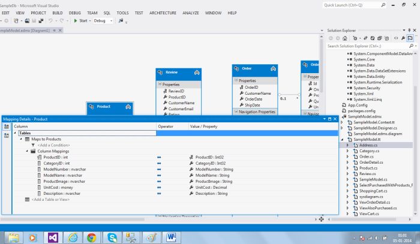Collapse the Properties section of the Review entity
The height and width of the screenshot is (244, 420).
pos(160,84)
